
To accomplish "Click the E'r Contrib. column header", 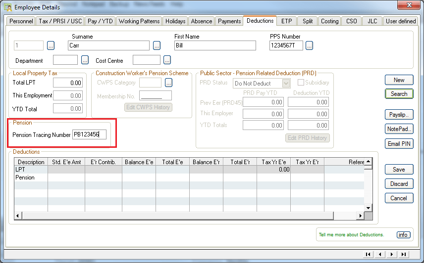I will click(x=104, y=162).
